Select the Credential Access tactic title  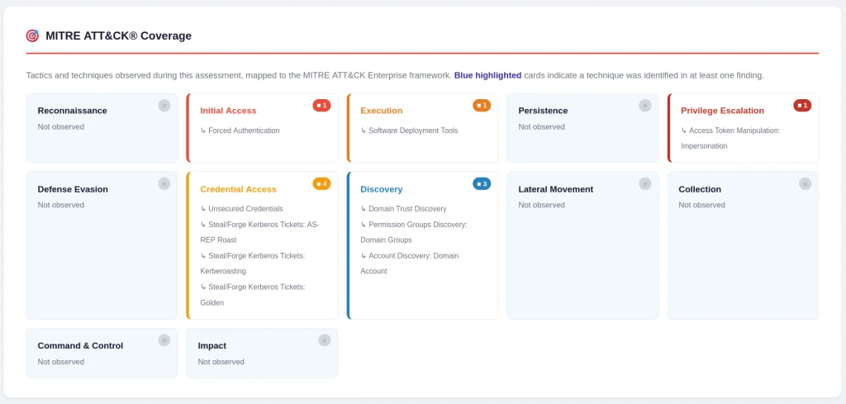click(239, 189)
